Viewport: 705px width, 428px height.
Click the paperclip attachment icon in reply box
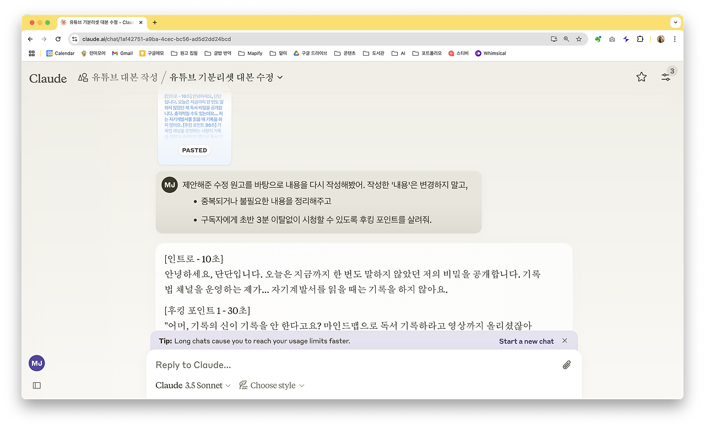click(x=567, y=365)
